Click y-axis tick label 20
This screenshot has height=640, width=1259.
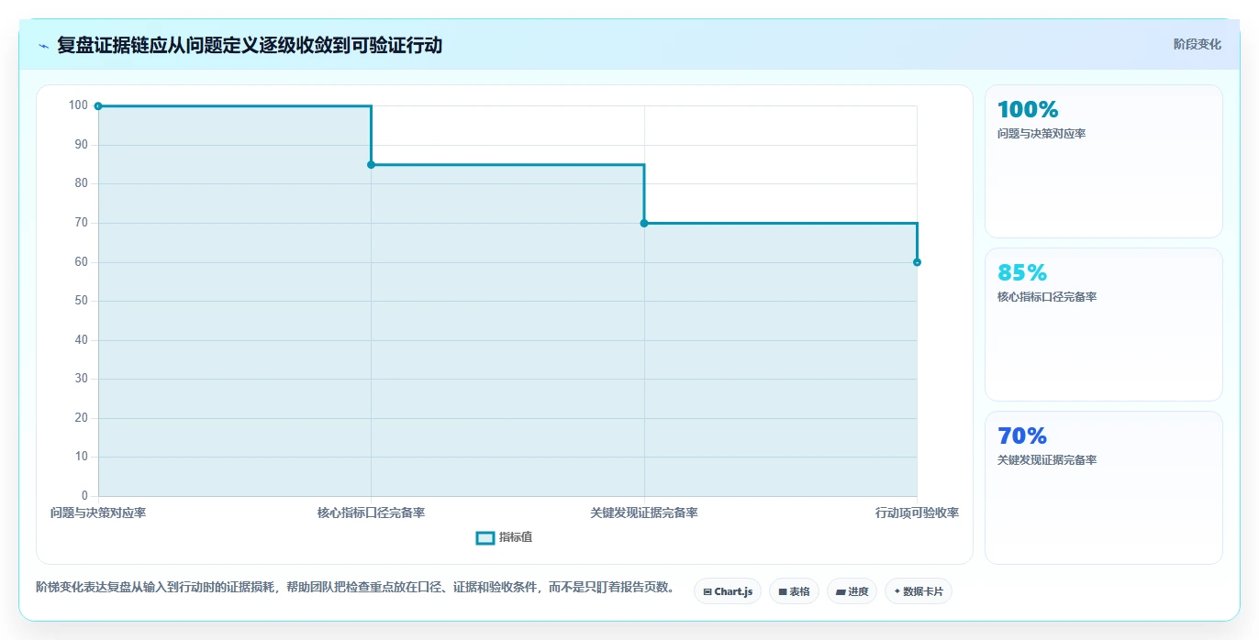pos(82,418)
